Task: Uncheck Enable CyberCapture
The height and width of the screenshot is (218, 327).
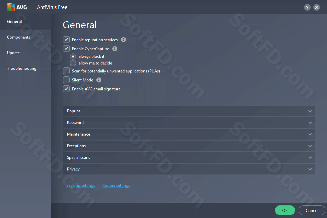Action: point(66,49)
